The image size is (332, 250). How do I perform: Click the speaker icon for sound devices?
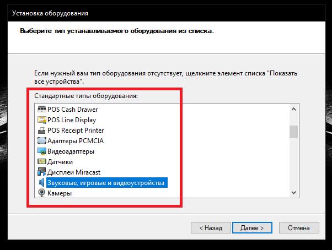42,182
